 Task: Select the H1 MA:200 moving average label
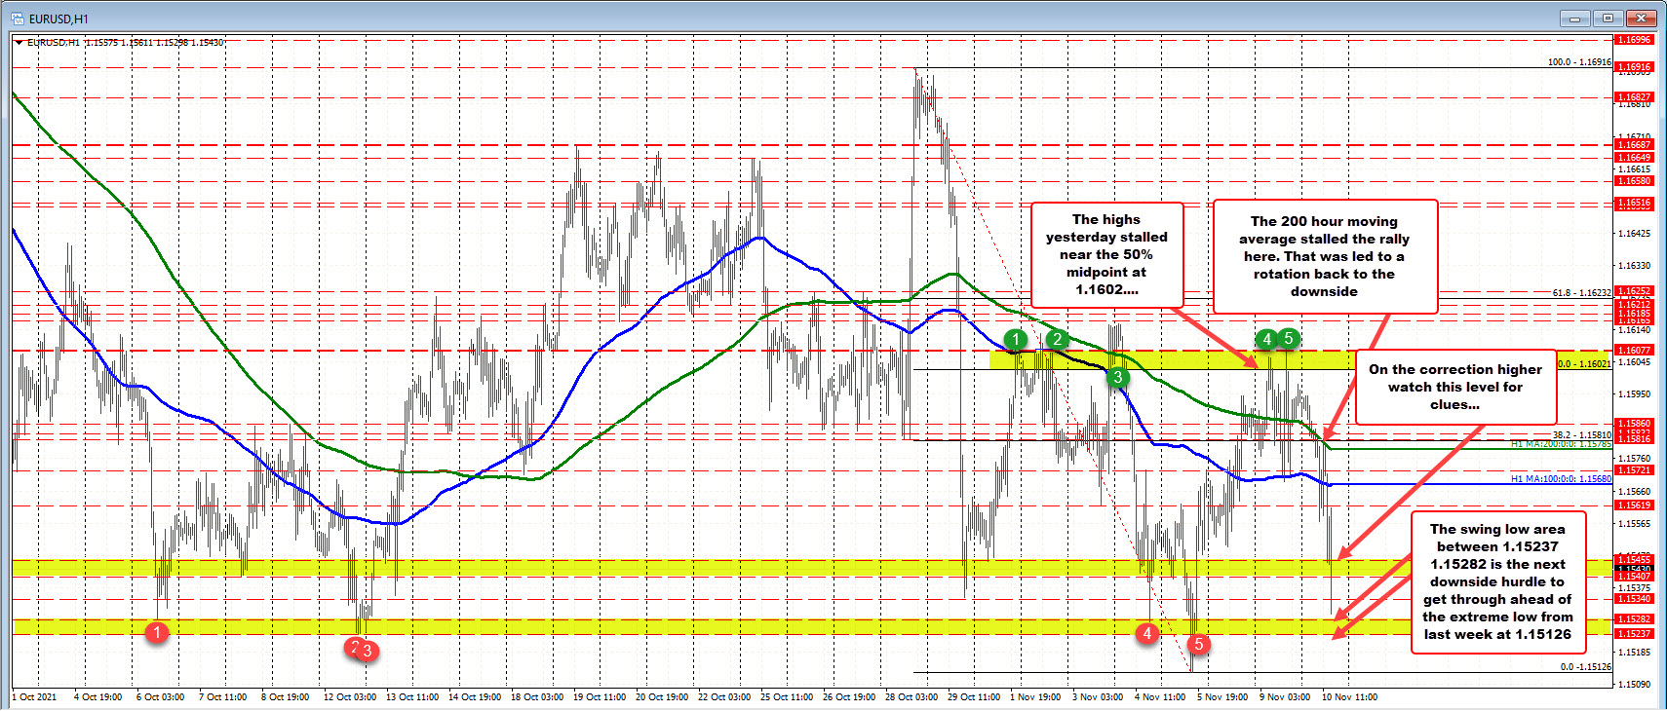coord(1561,445)
